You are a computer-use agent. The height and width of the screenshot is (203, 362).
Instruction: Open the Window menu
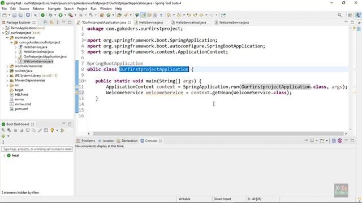(106, 8)
